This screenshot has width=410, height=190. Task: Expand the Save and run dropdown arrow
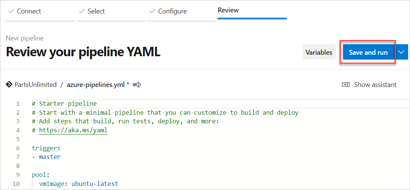pos(402,52)
